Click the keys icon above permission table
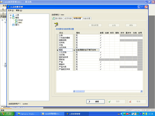 pyautogui.click(x=56, y=24)
